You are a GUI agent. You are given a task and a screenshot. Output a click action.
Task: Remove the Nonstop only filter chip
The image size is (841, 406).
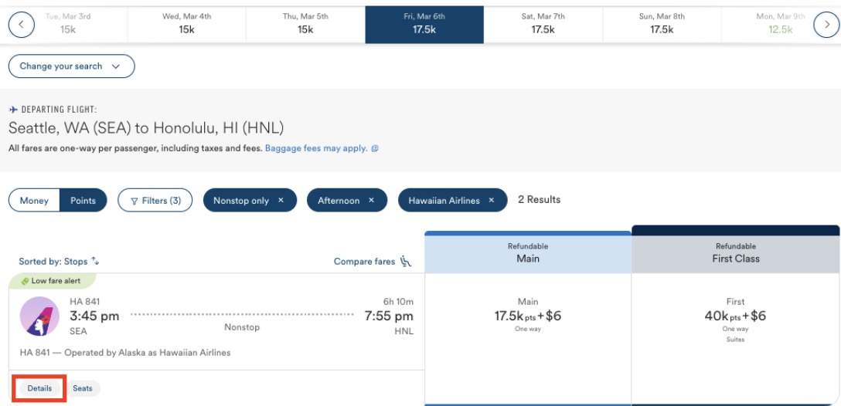[281, 201]
